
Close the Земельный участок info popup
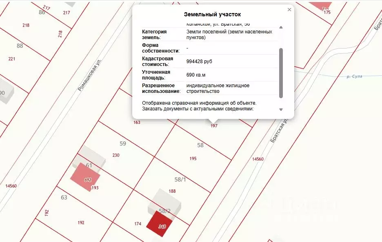pyautogui.click(x=289, y=9)
